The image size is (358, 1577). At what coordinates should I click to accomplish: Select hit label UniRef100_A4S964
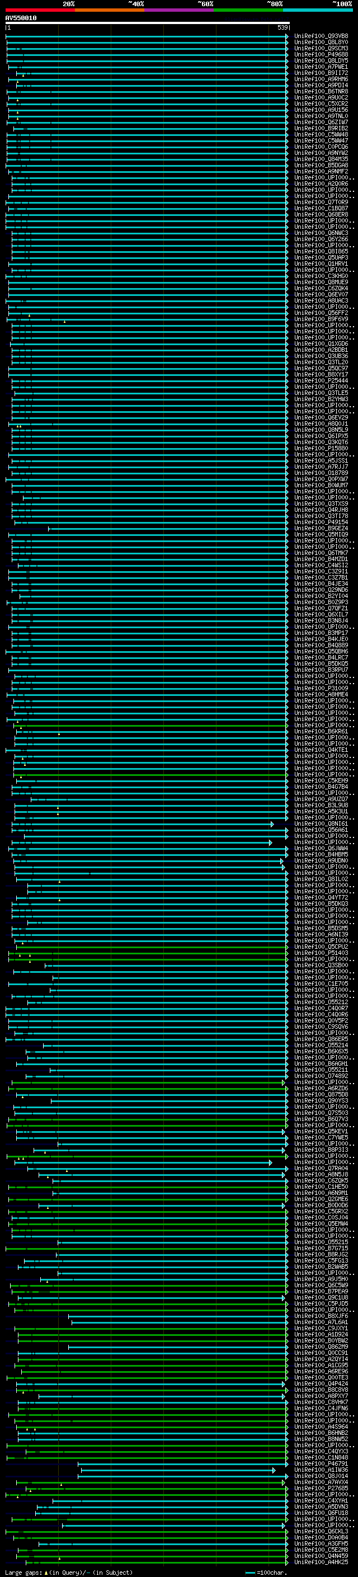(321, 1427)
